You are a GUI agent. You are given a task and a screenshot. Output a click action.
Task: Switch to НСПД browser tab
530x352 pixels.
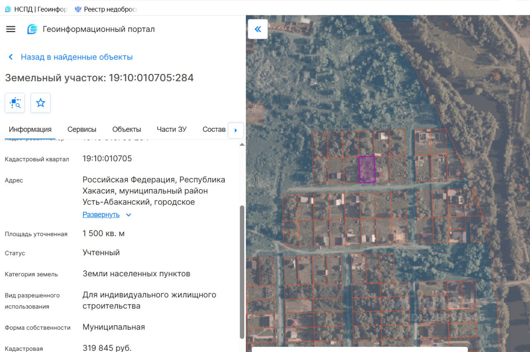pos(36,9)
